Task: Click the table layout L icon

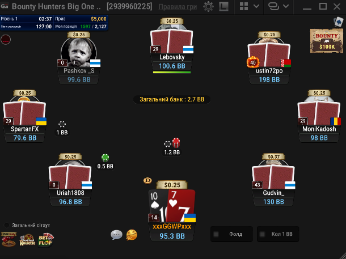Action: [223, 6]
